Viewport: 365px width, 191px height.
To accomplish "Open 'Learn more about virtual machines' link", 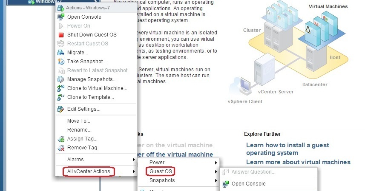I will click(x=298, y=162).
